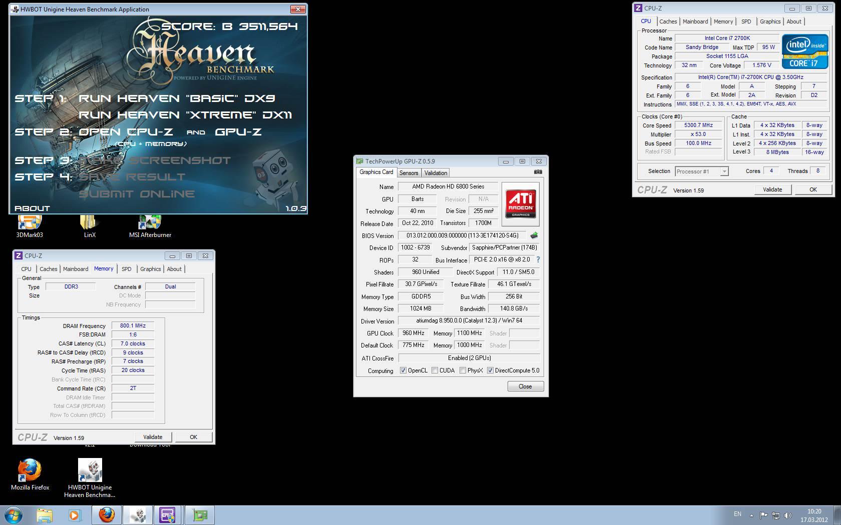Screen dimensions: 841x525
Task: Open About tab in the CPU-Z processor window
Action: point(794,21)
